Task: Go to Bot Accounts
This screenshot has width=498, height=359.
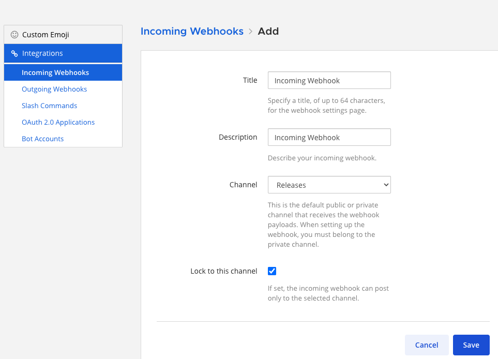Action: coord(42,139)
